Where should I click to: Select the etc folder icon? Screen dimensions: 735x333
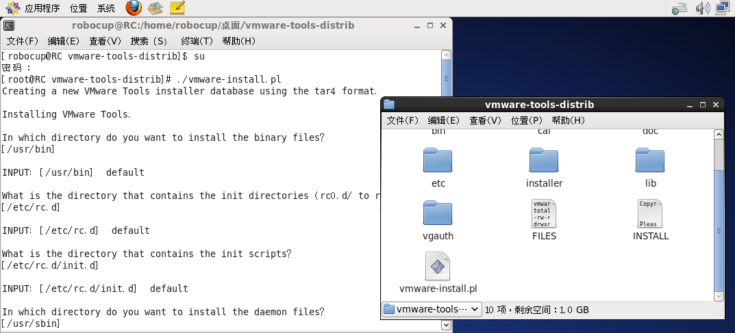click(x=438, y=161)
